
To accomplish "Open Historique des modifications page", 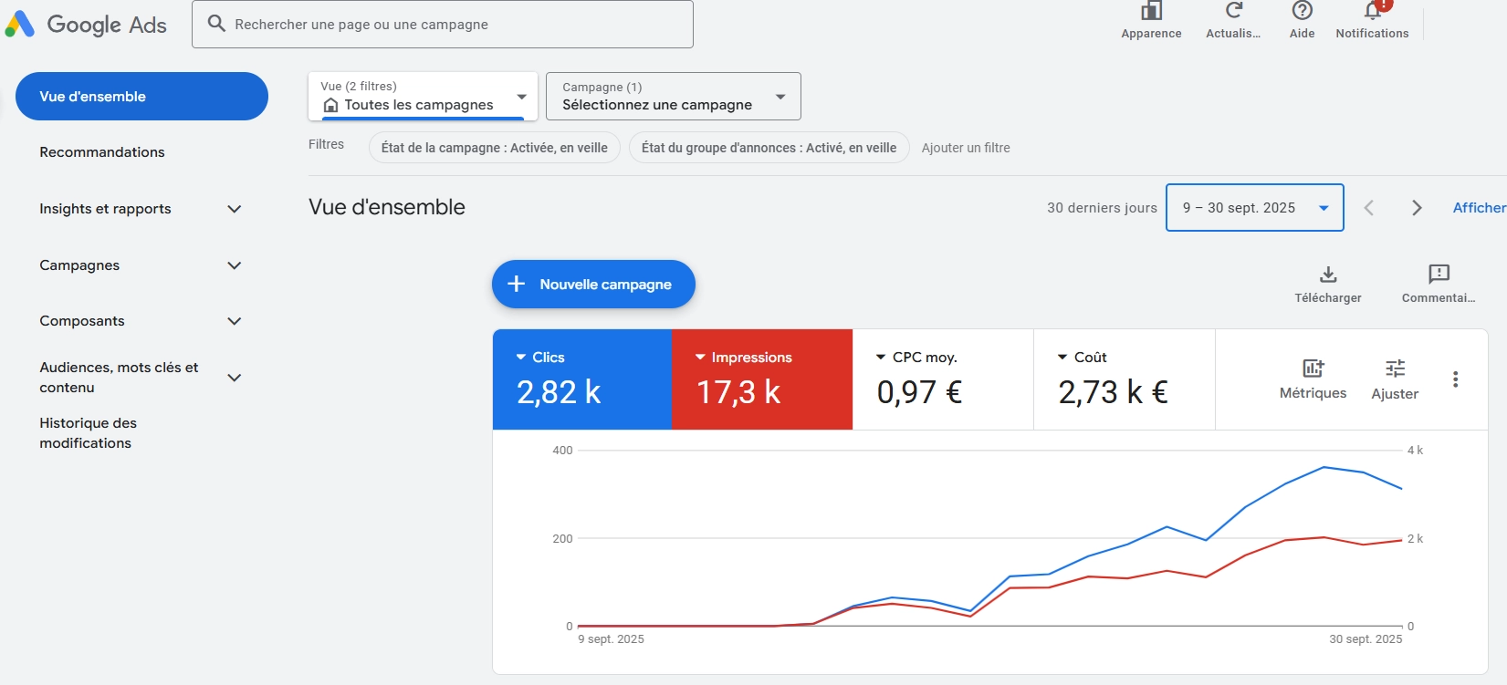I will (x=88, y=433).
